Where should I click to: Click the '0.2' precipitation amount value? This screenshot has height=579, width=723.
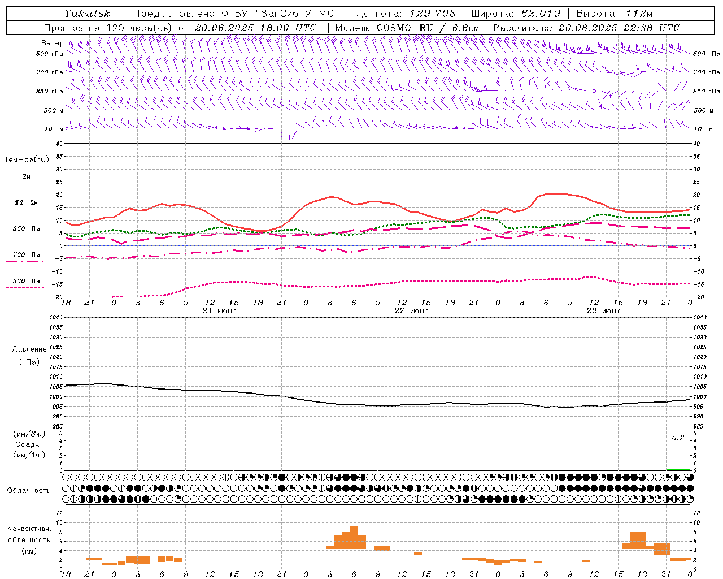point(678,438)
